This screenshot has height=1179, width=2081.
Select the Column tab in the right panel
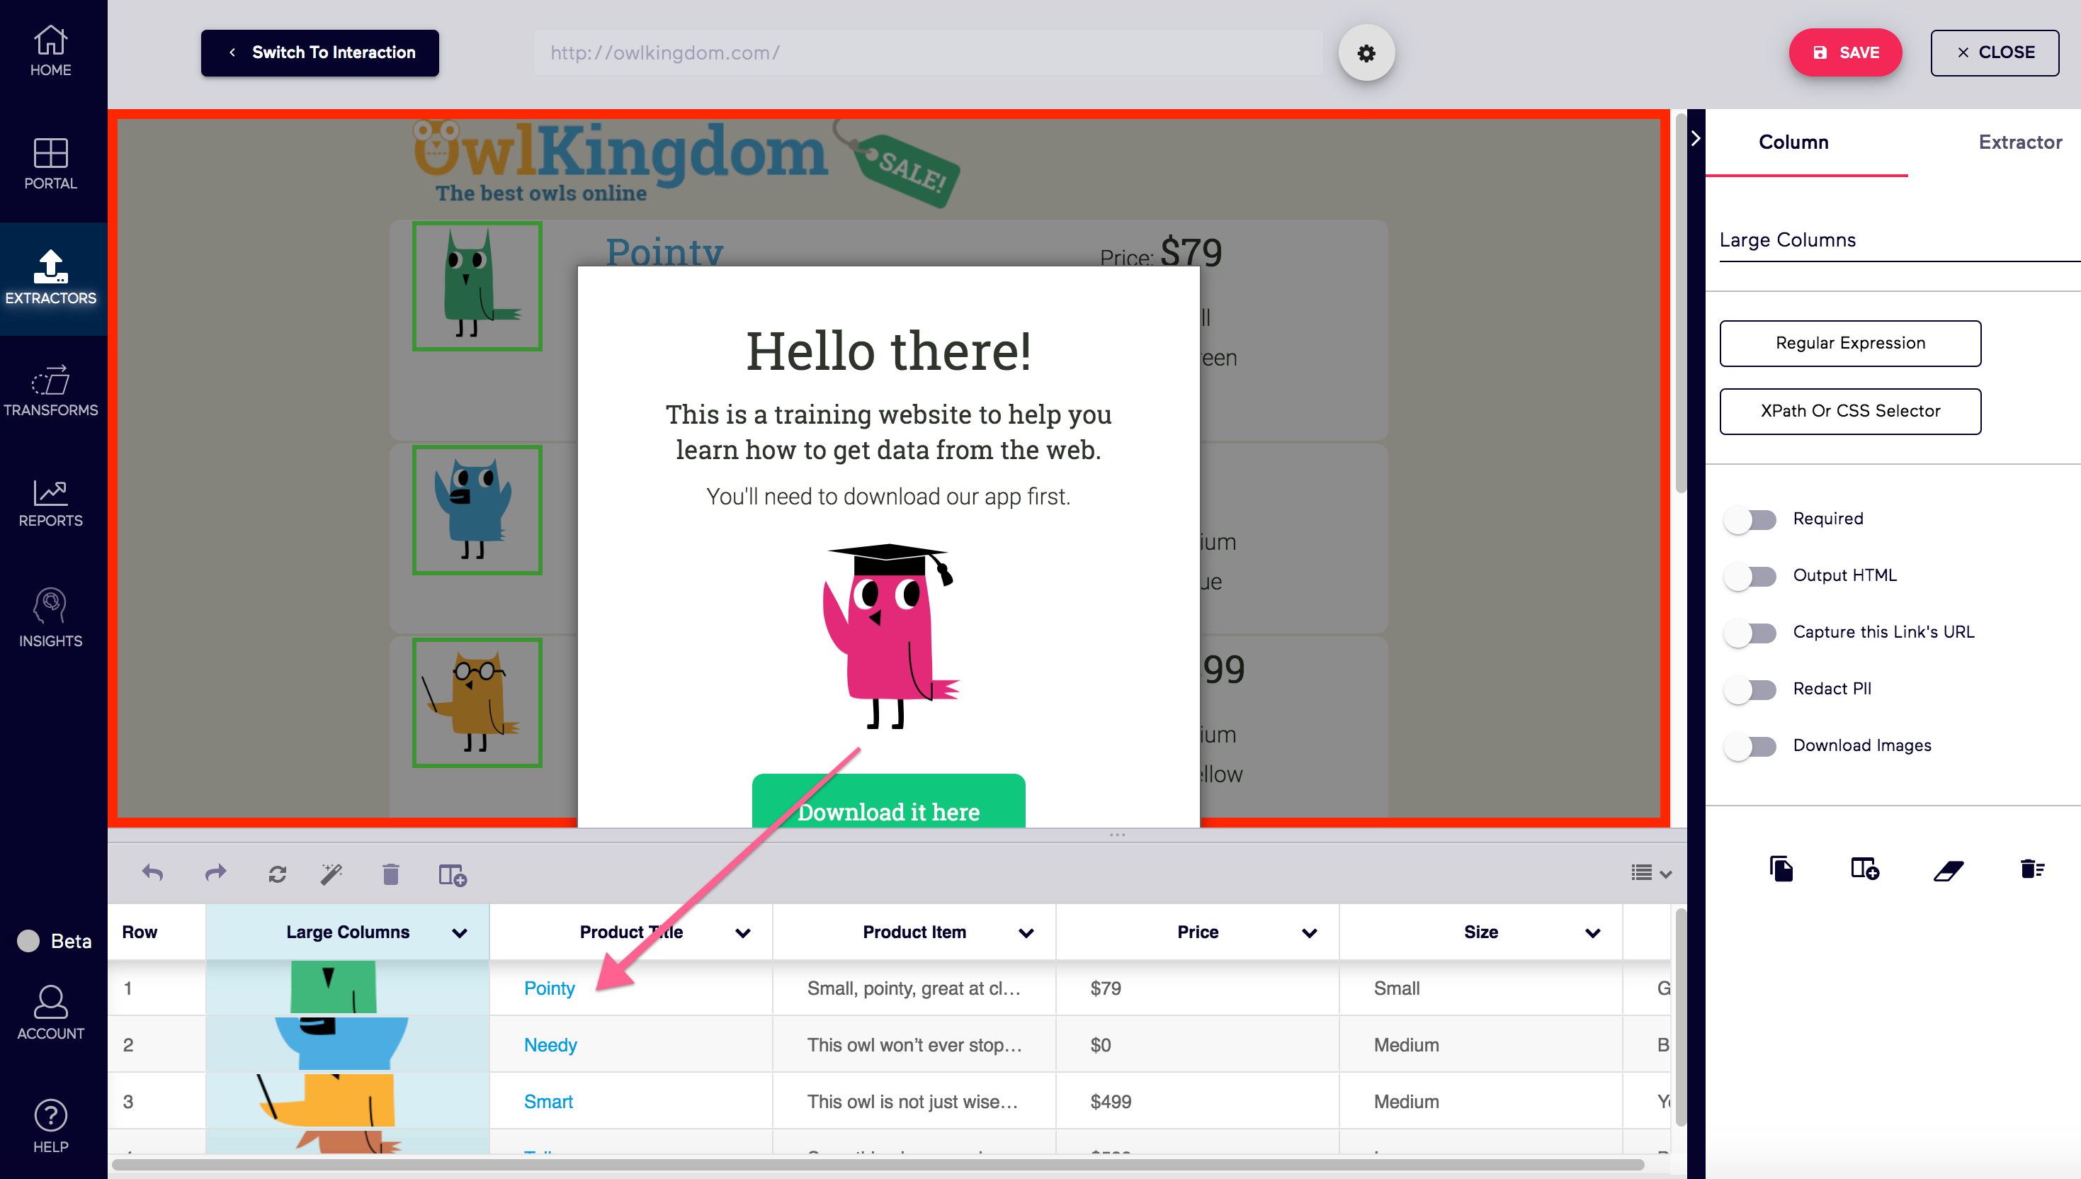[1793, 142]
